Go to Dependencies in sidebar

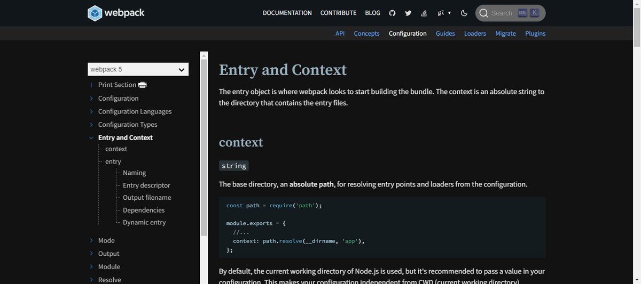(144, 210)
